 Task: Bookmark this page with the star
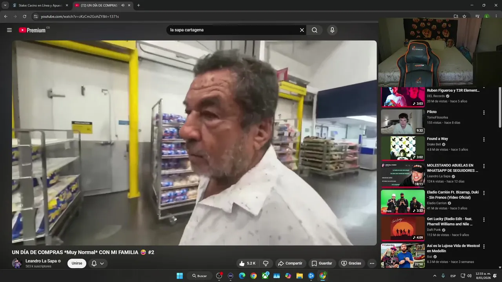click(x=464, y=16)
